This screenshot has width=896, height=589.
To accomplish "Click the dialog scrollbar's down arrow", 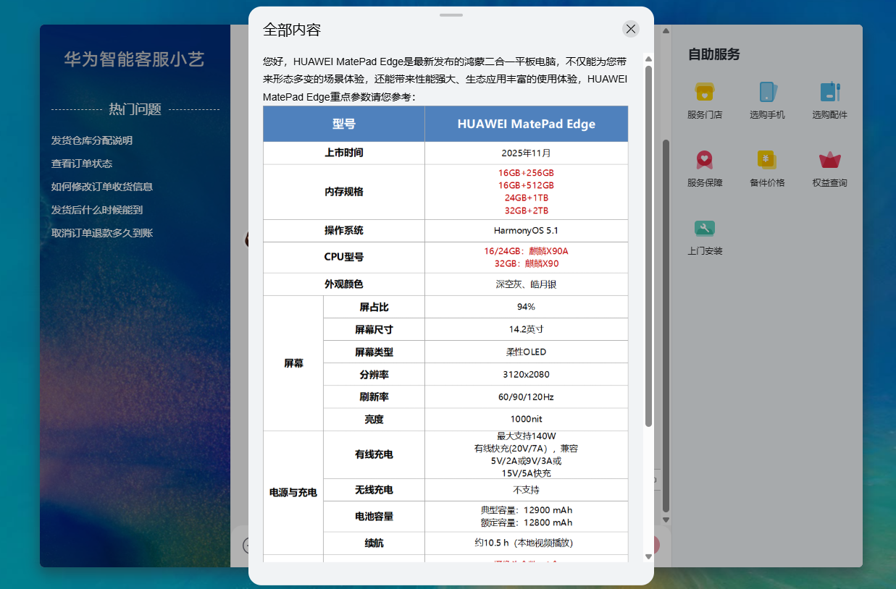I will pyautogui.click(x=648, y=556).
